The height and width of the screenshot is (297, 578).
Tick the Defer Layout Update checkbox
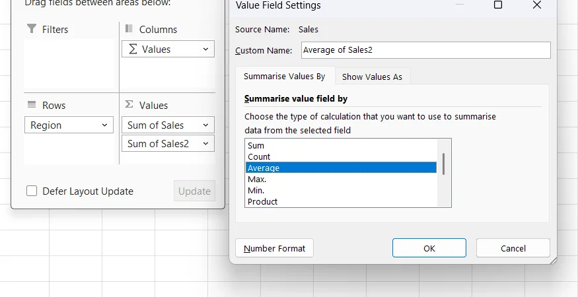coord(32,191)
